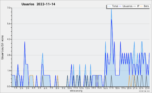This screenshot has height=93, width=152.
Task: Click the x-axis label '23 h'
Action: [x=147, y=88]
